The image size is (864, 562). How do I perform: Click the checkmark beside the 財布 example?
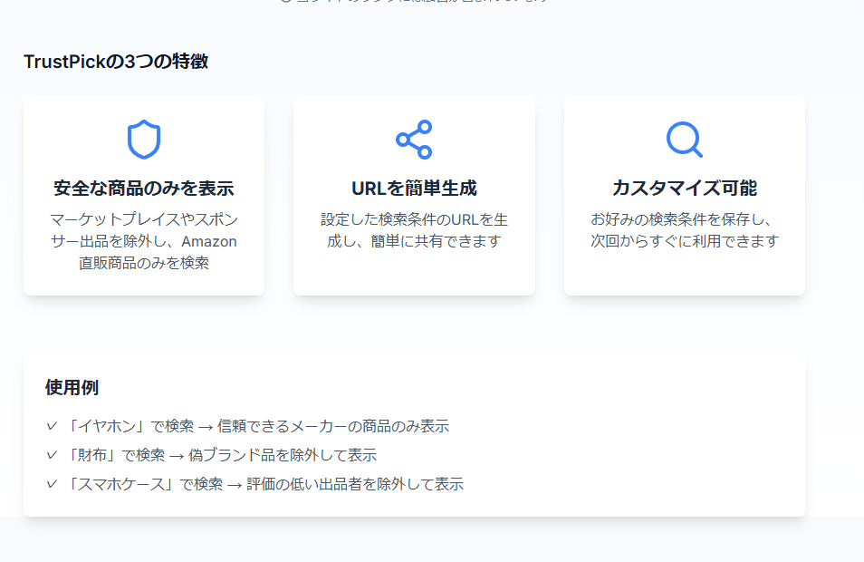(x=52, y=455)
